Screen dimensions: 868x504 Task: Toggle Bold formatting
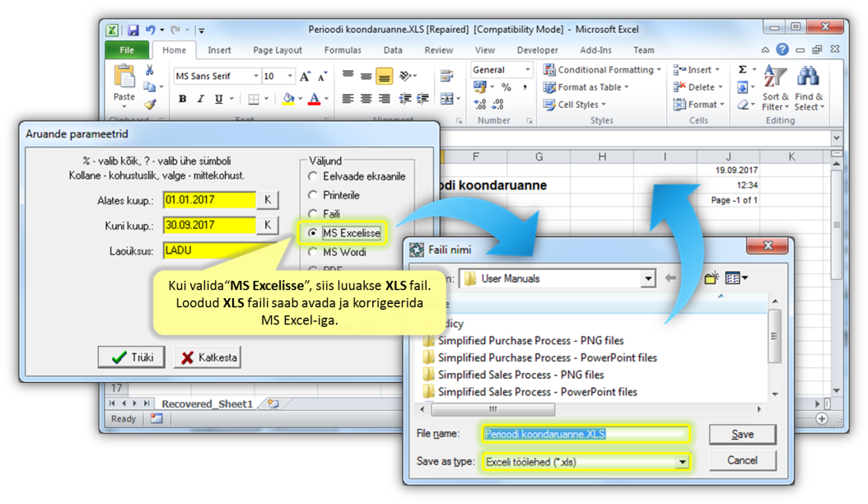tap(182, 99)
